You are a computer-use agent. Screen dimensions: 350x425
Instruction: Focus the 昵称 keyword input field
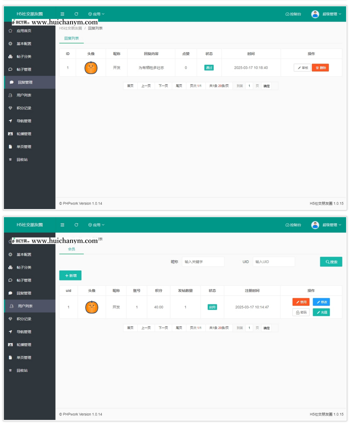(x=203, y=262)
